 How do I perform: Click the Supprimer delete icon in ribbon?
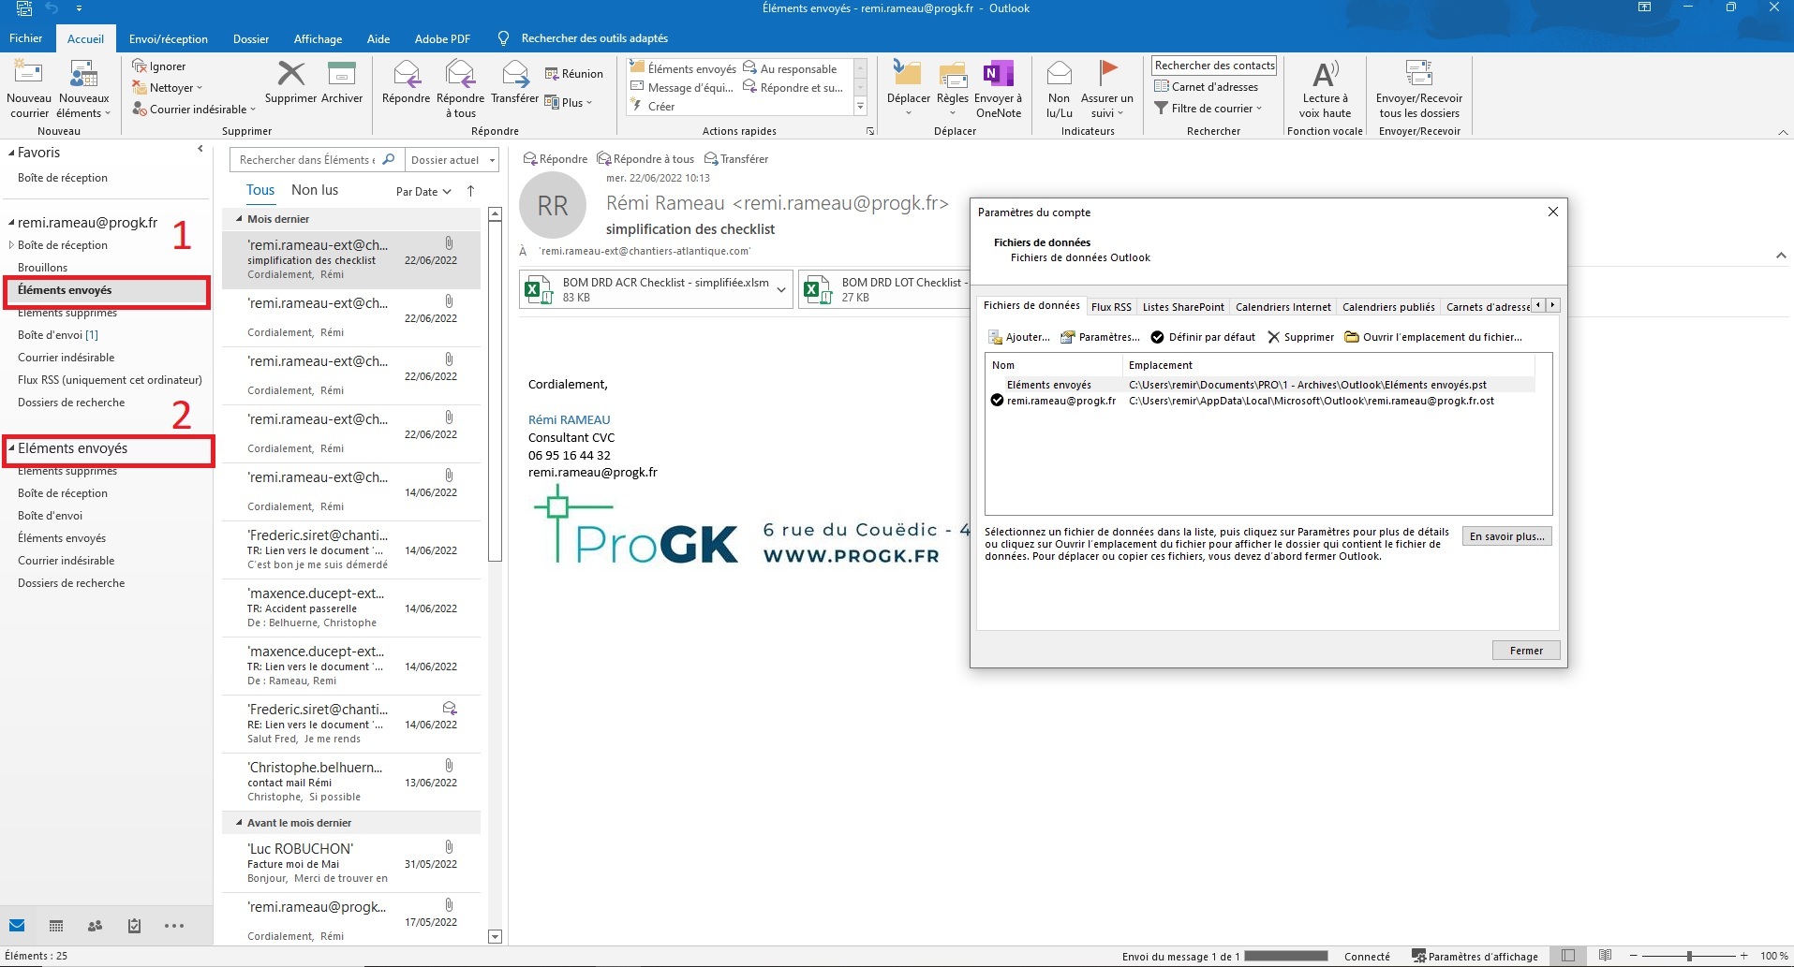point(290,75)
